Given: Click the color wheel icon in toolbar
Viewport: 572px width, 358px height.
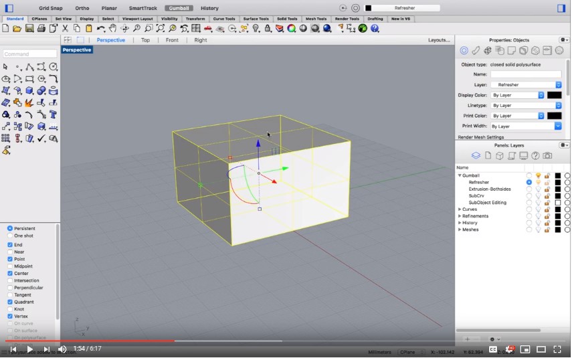Looking at the screenshot, I should coord(292,29).
